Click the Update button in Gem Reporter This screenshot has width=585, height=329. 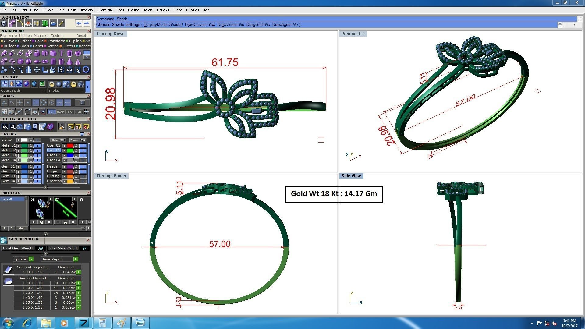pos(23,259)
